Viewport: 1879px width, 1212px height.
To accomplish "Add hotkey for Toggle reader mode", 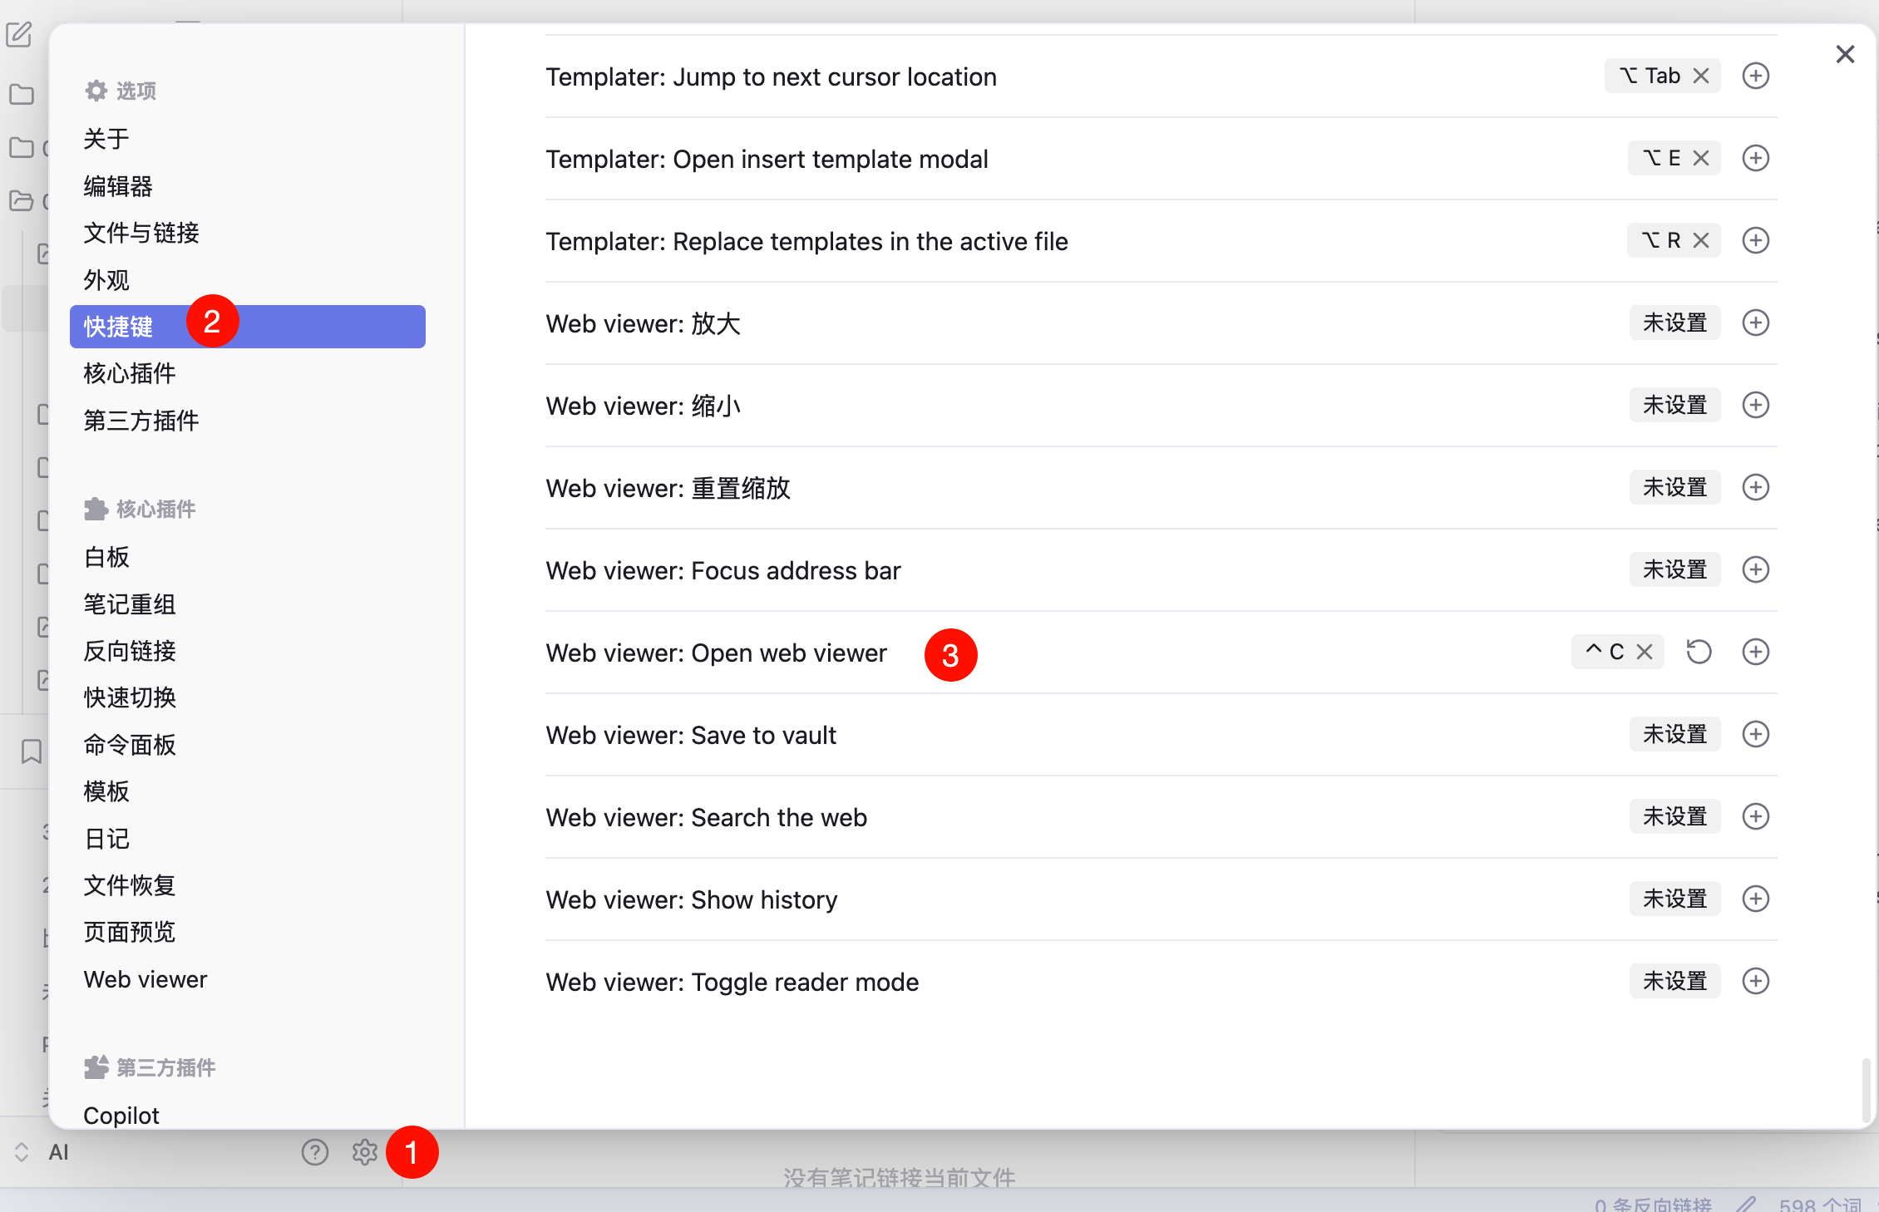I will [x=1755, y=982].
